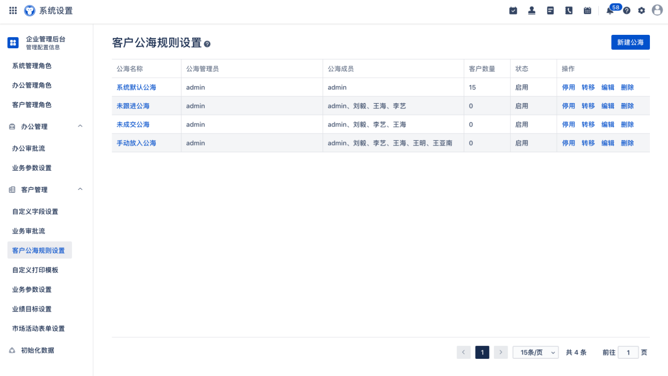Click 转移 for 未成交公海
668x376 pixels.
click(588, 125)
